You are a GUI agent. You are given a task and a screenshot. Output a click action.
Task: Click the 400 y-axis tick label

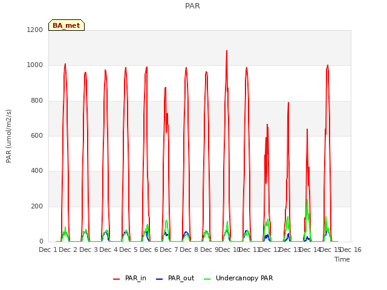37,170
